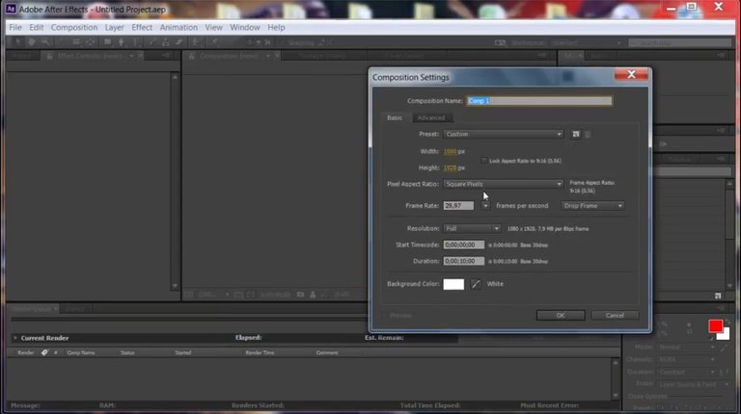Select the Brush tool in toolbar
Viewport: 741px width, 414px height.
pos(151,42)
